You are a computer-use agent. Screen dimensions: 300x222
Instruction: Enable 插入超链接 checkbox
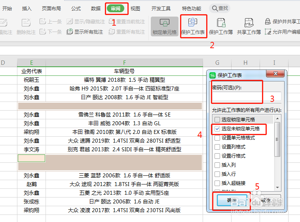coord(217,183)
